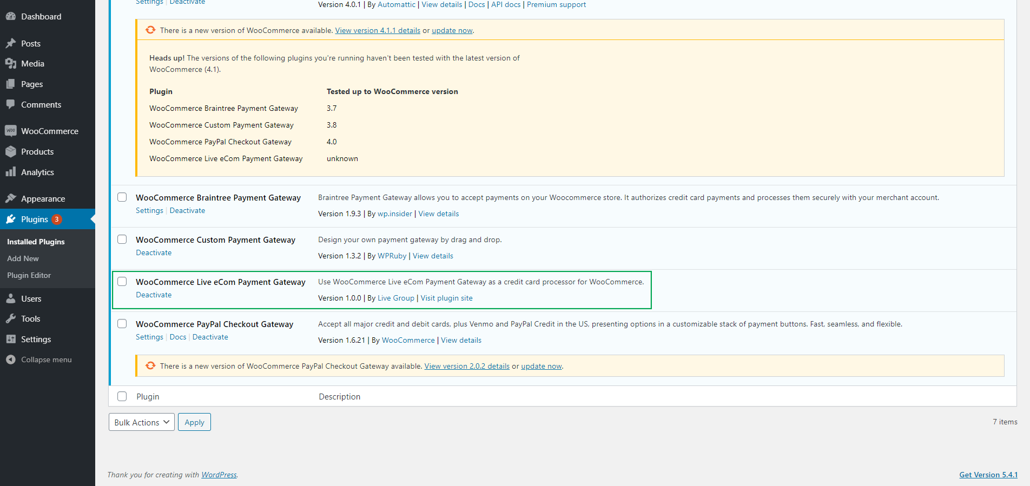Click PayPal Checkout update notice refresh icon
Screen dimensions: 1030x486
coord(150,365)
